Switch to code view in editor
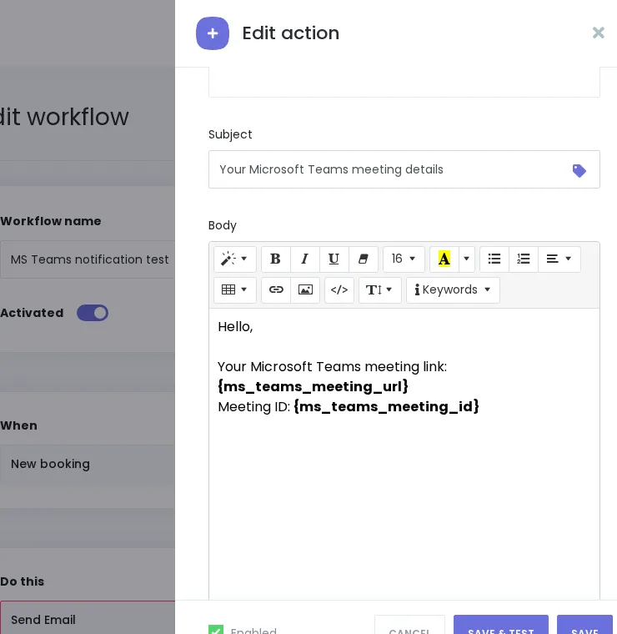This screenshot has width=617, height=634. [339, 290]
